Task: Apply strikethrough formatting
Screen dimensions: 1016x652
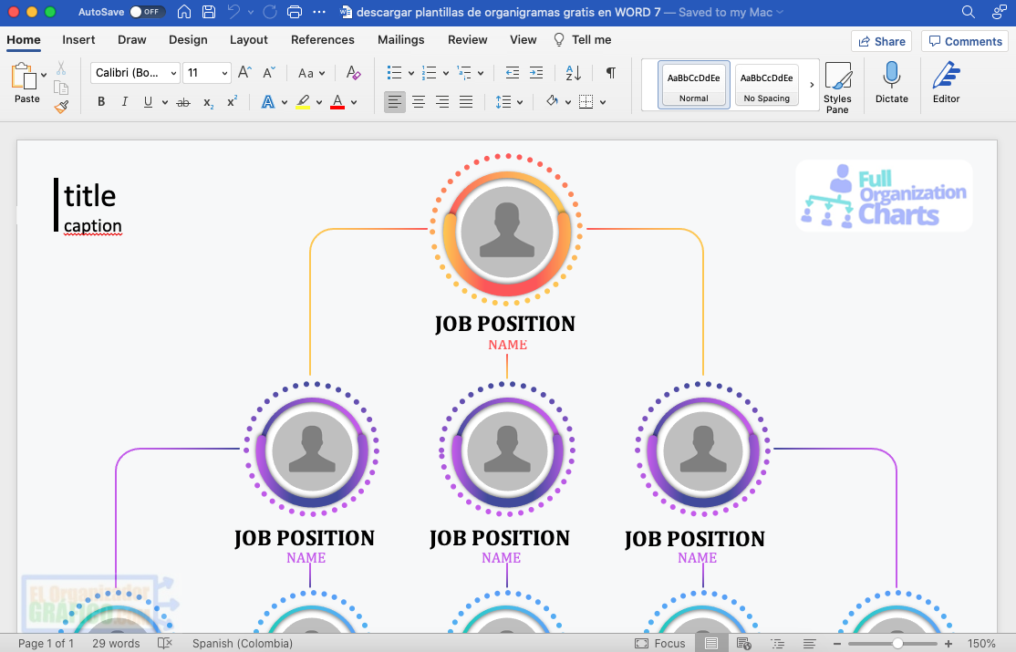Action: 183,102
